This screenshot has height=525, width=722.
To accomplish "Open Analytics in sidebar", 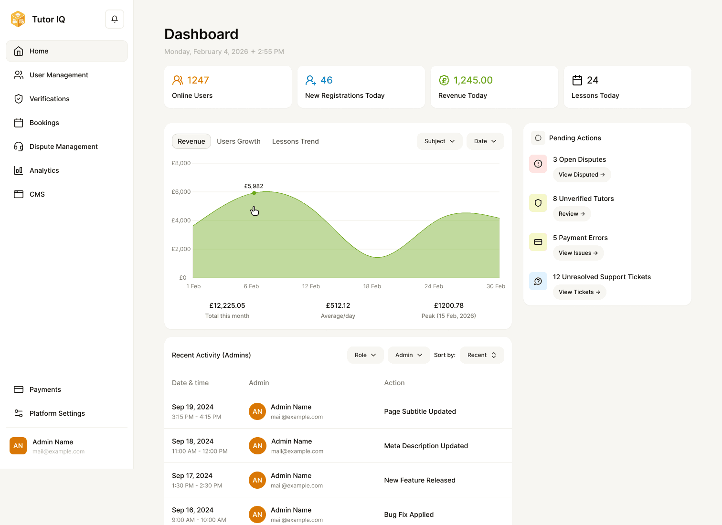I will [x=67, y=170].
